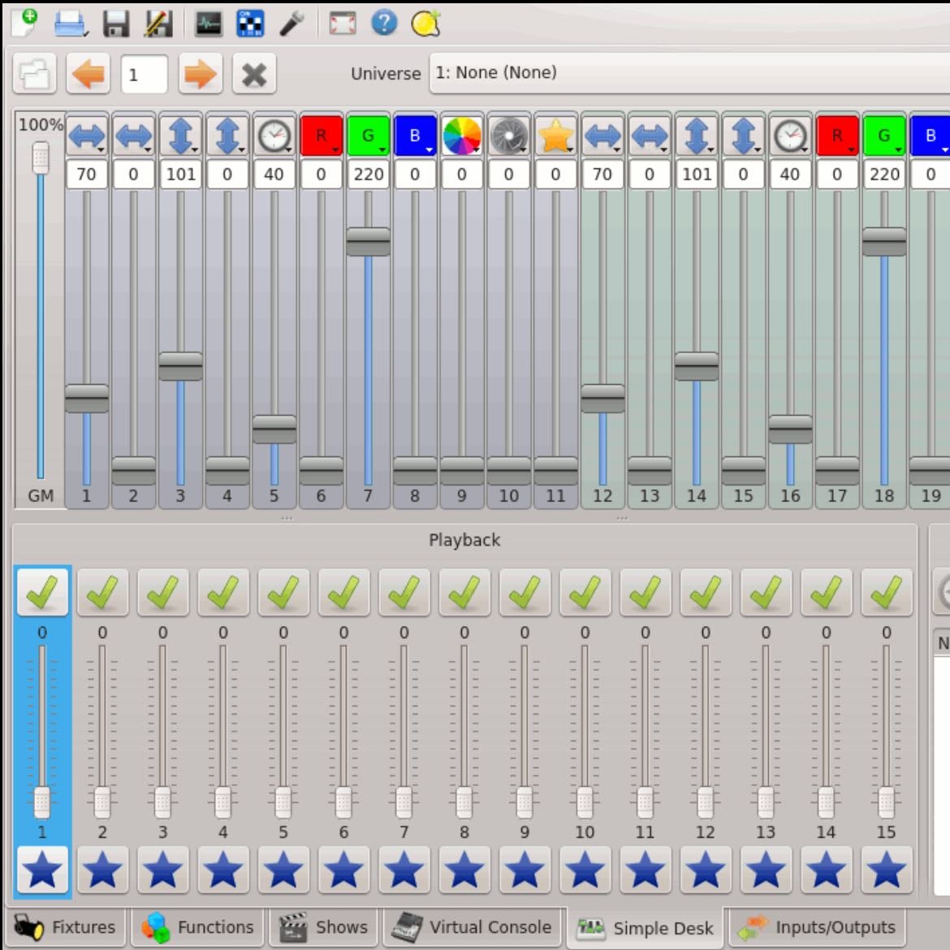Click flash star button for playback 5
950x950 pixels.
[283, 870]
